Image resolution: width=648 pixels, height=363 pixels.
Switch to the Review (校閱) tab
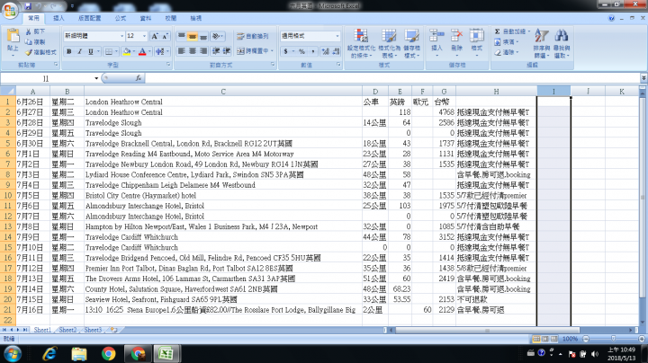171,18
